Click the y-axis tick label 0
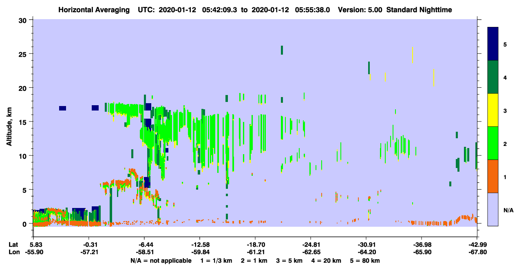The image size is (530, 272). 26,223
